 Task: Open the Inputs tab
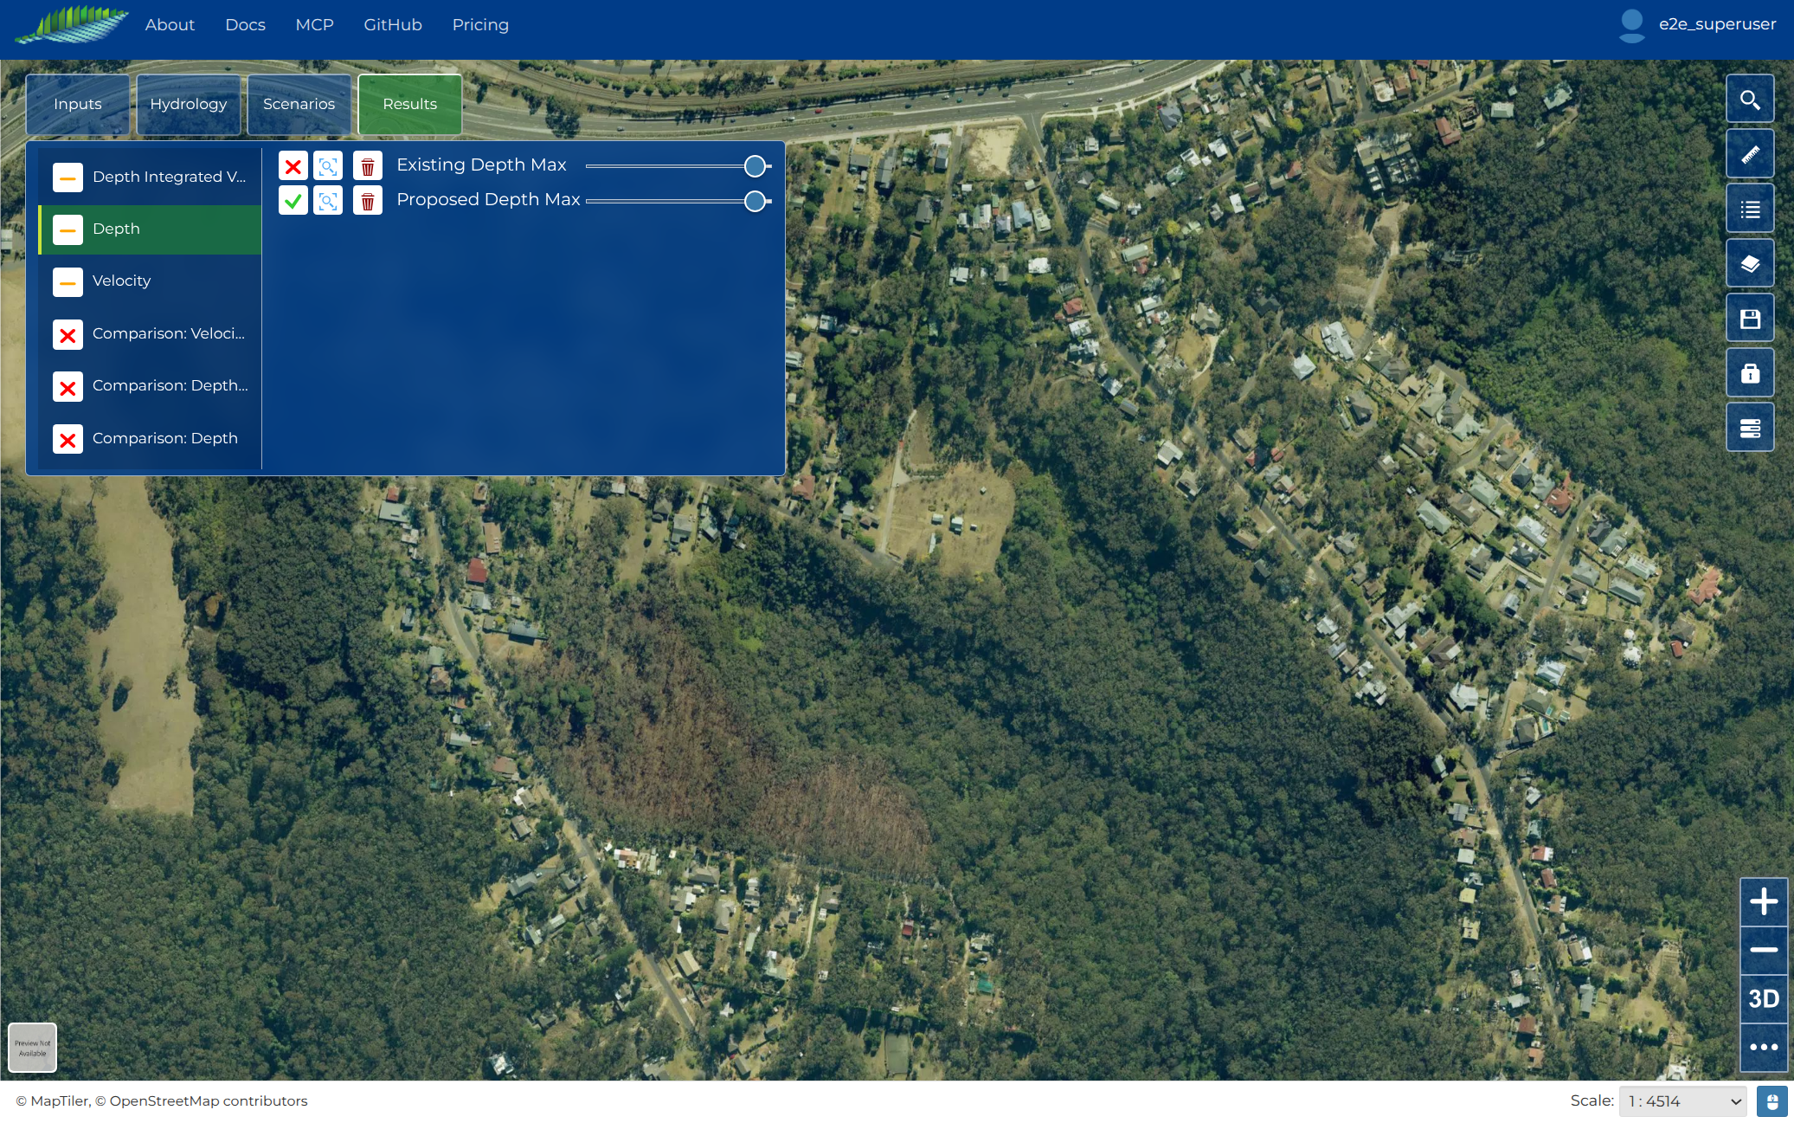[x=78, y=104]
